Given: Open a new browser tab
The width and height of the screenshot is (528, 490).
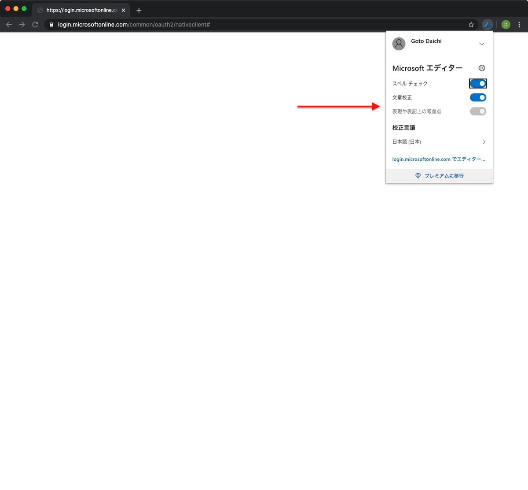Looking at the screenshot, I should click(139, 10).
